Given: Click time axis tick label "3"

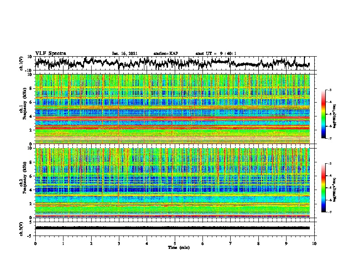Looking at the screenshot, I should (x=119, y=244).
